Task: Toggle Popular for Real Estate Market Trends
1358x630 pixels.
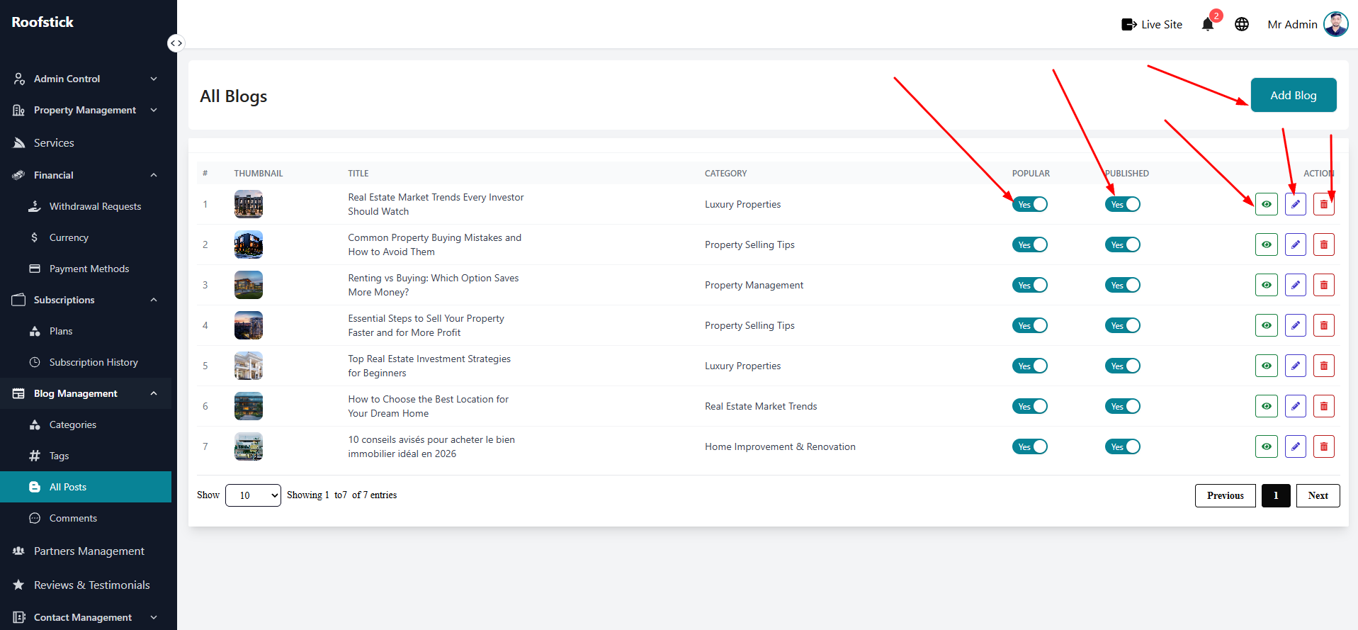Action: 1030,204
